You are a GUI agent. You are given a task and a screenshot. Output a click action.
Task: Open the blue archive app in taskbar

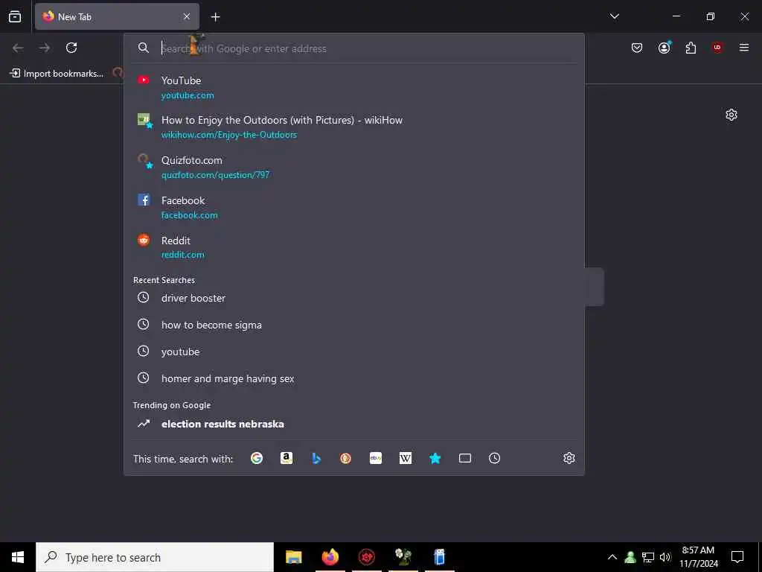coord(439,557)
